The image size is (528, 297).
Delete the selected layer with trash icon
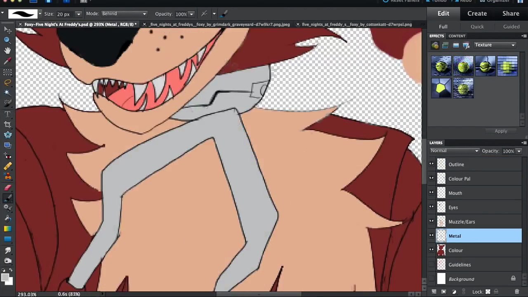(517, 292)
